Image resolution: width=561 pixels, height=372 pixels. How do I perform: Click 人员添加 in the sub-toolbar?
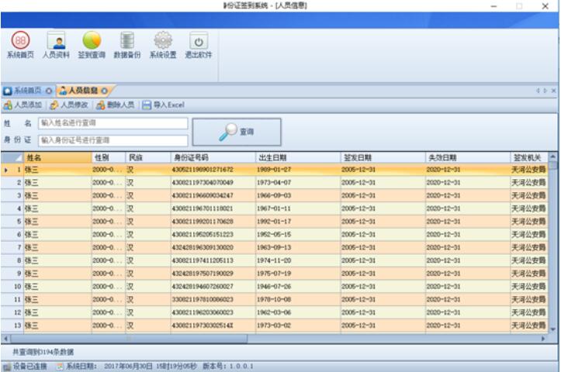23,105
